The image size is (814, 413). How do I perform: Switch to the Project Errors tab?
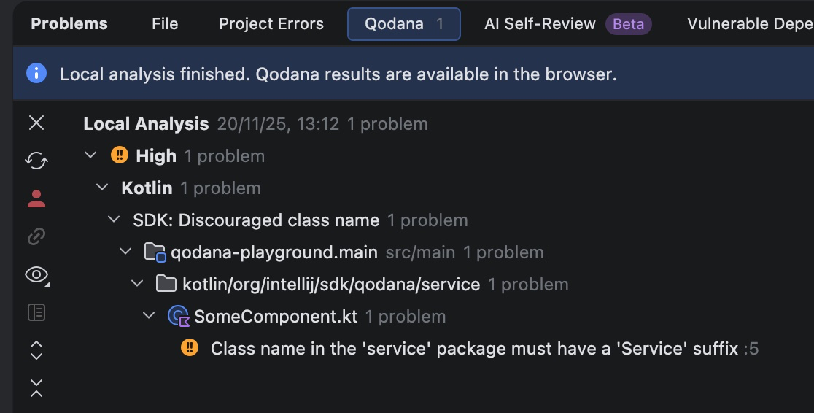click(271, 23)
